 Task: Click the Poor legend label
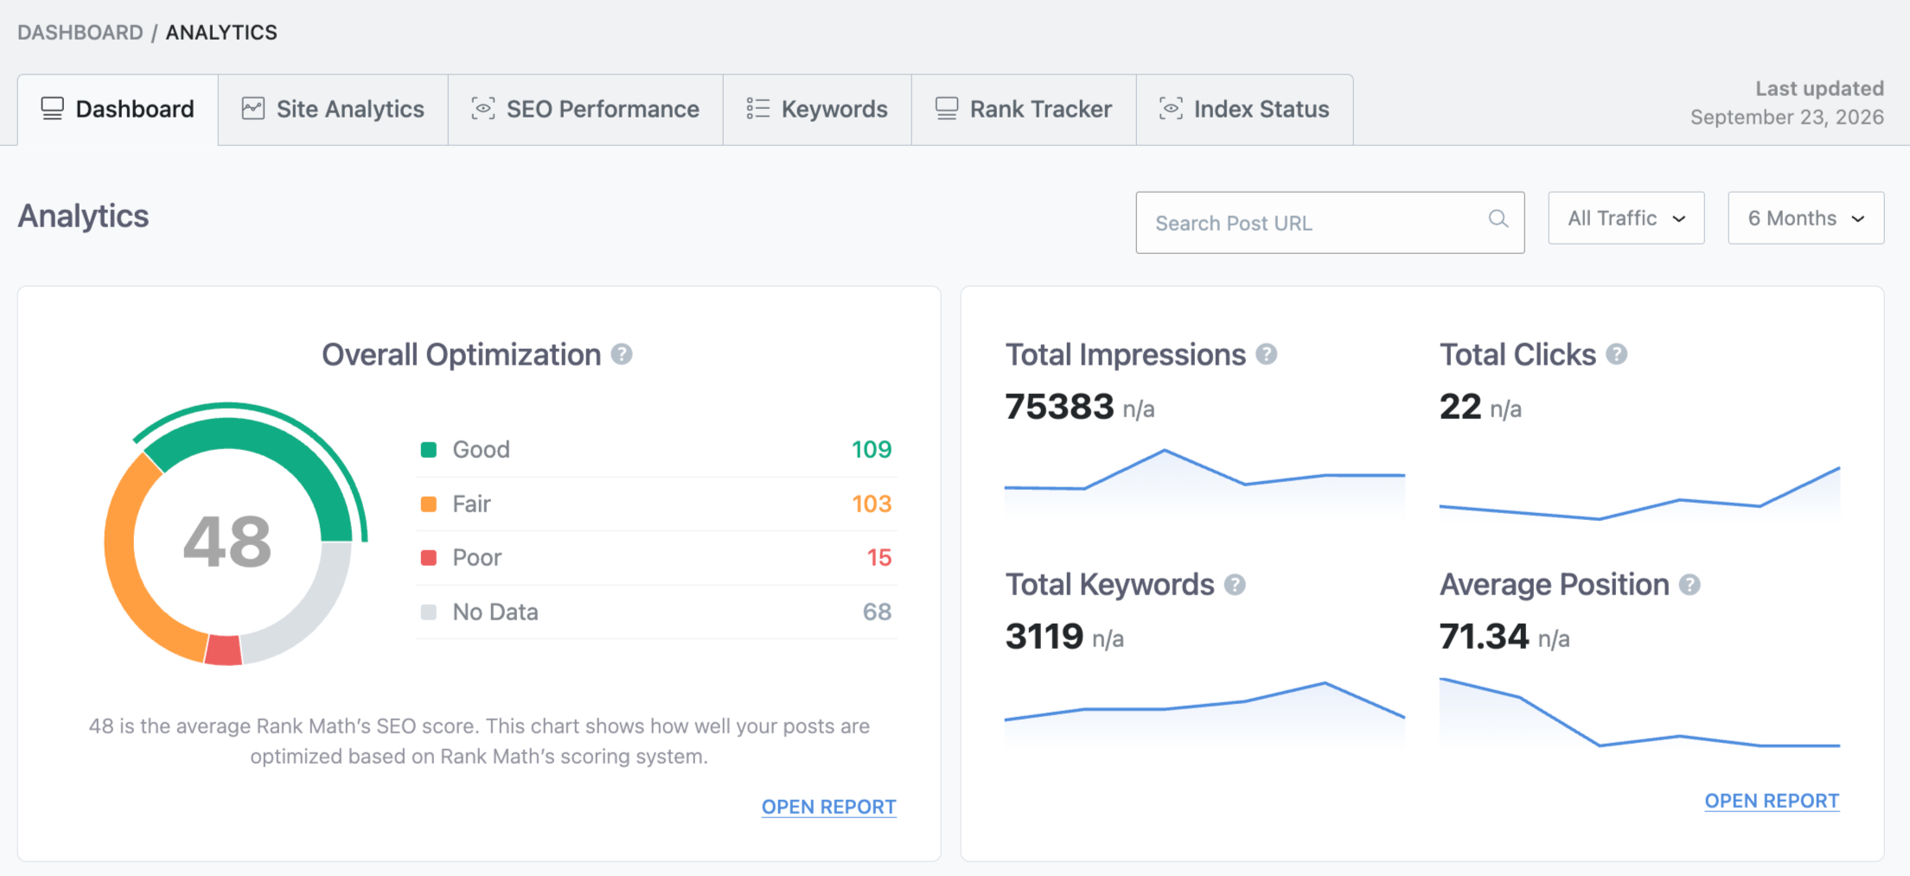point(476,558)
